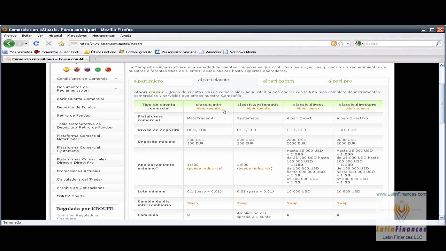This screenshot has height=251, width=446.
Task: Select the Spanish flag language icon
Action: (66, 69)
